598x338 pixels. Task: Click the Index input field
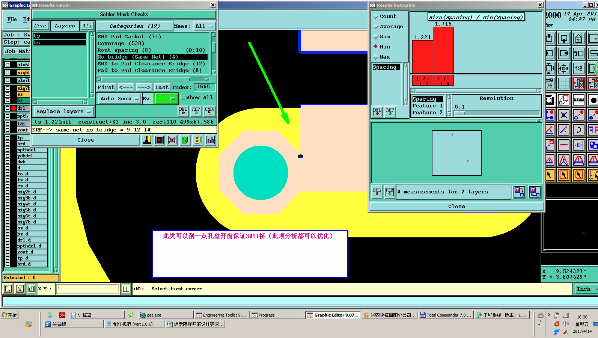click(x=205, y=87)
